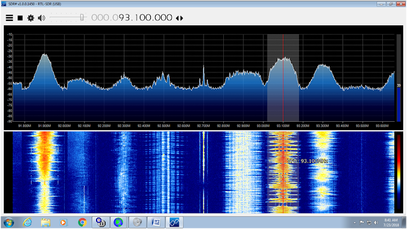Tune to the strong peak near 91.900M
Viewport: 407px width, 229px height.
point(45,55)
